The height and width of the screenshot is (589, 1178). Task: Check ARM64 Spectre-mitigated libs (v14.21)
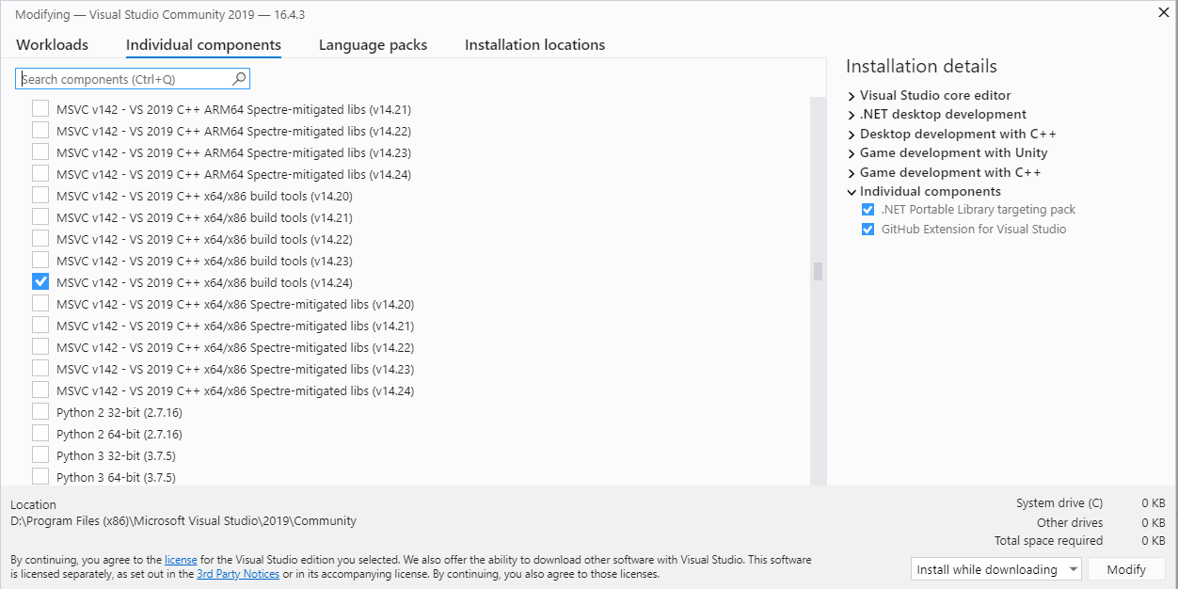coord(40,109)
